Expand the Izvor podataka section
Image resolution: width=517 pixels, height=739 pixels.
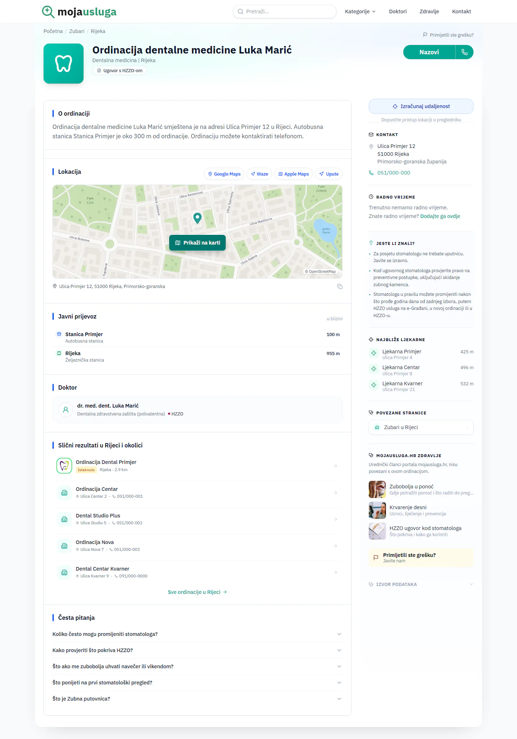pyautogui.click(x=421, y=584)
